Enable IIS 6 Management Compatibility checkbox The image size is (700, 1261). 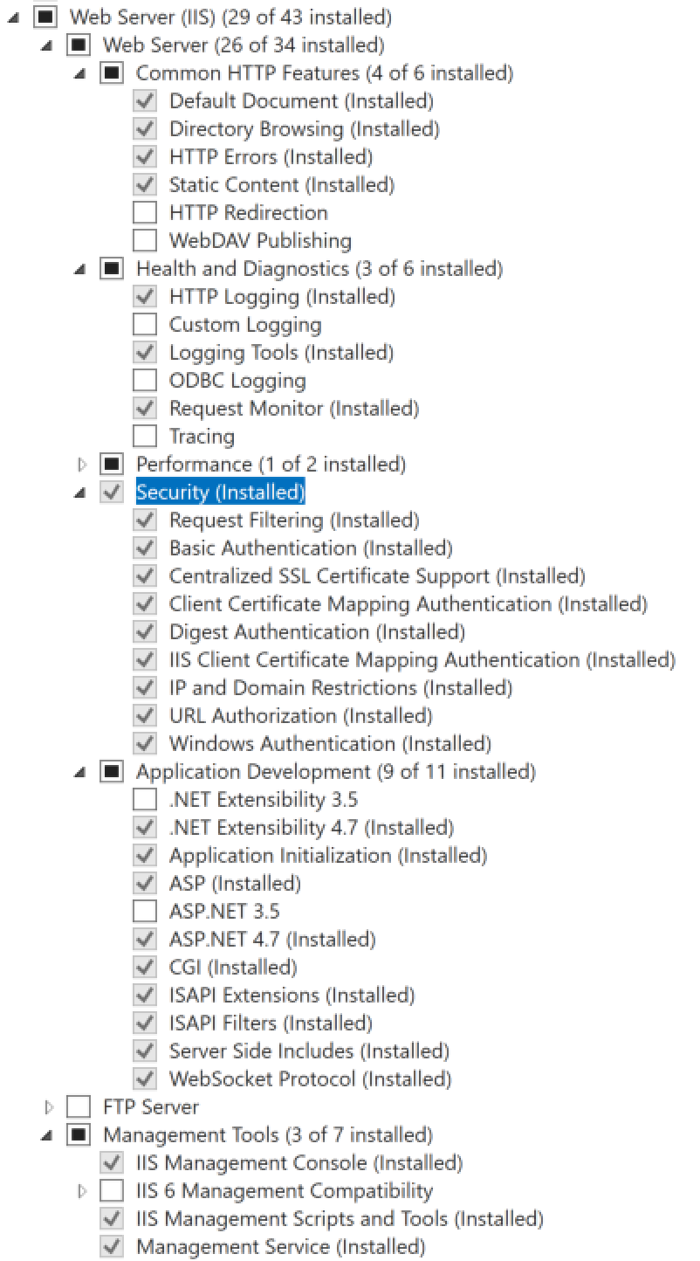112,1191
